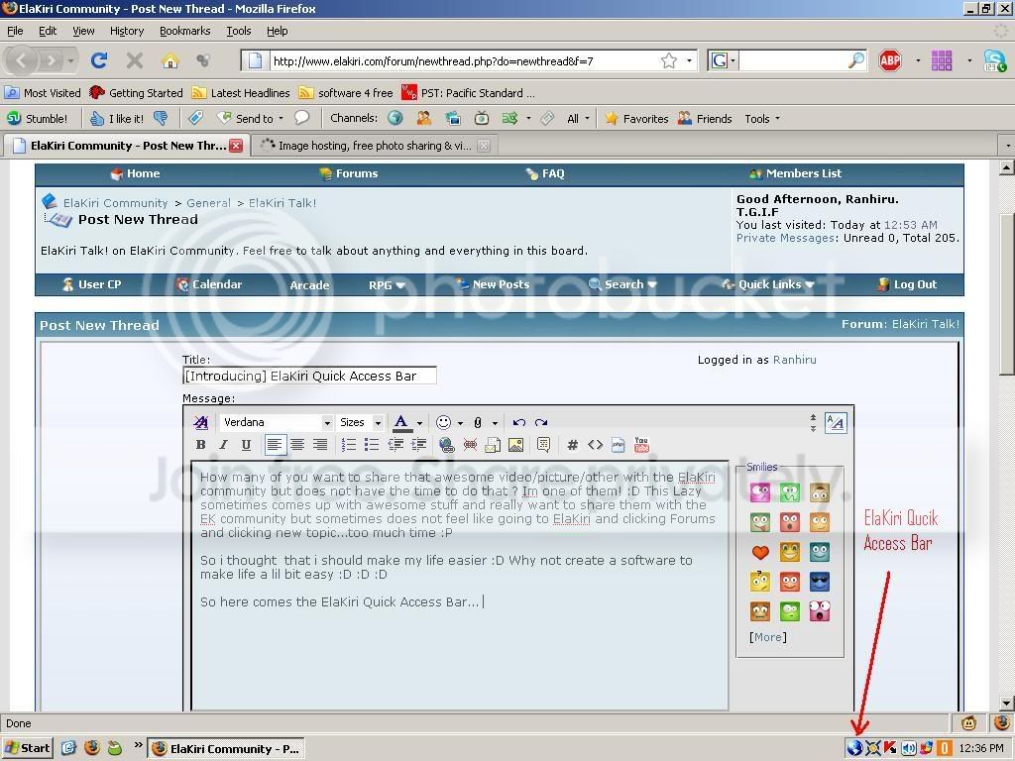Insert a hyperlink with the globe icon
Viewport: 1015px width, 761px height.
[447, 445]
